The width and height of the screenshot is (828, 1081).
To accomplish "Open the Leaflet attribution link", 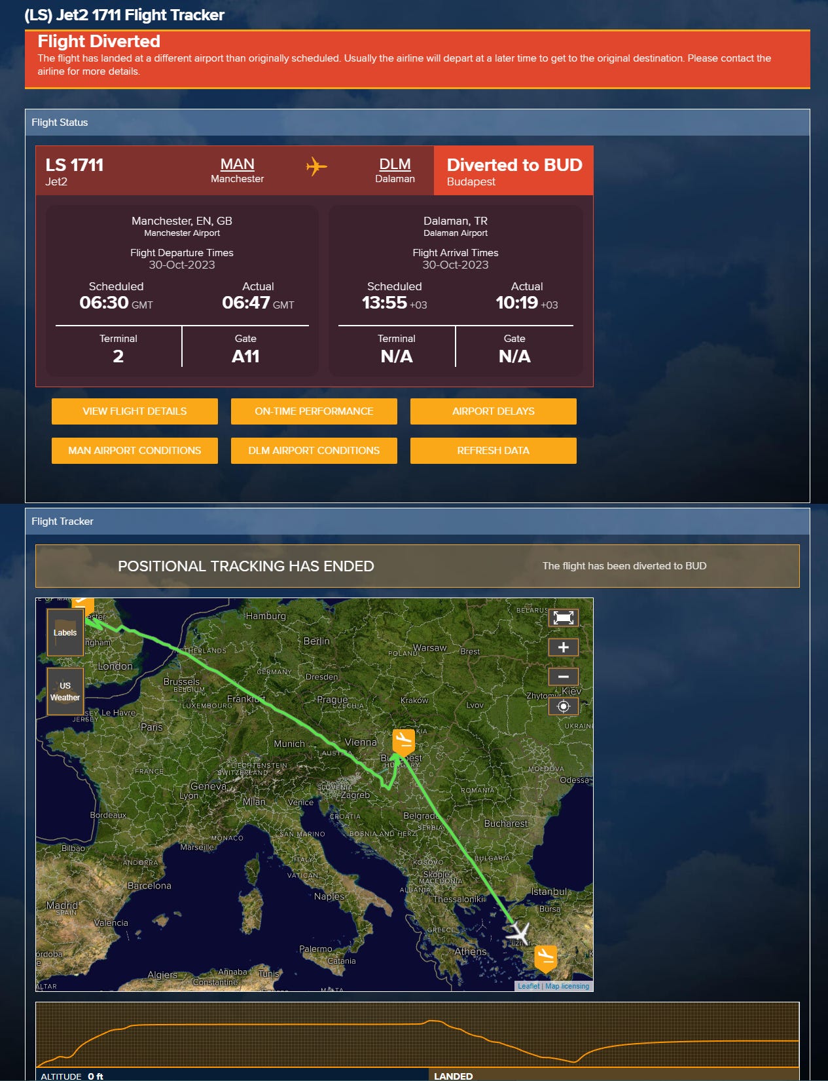I will 528,986.
